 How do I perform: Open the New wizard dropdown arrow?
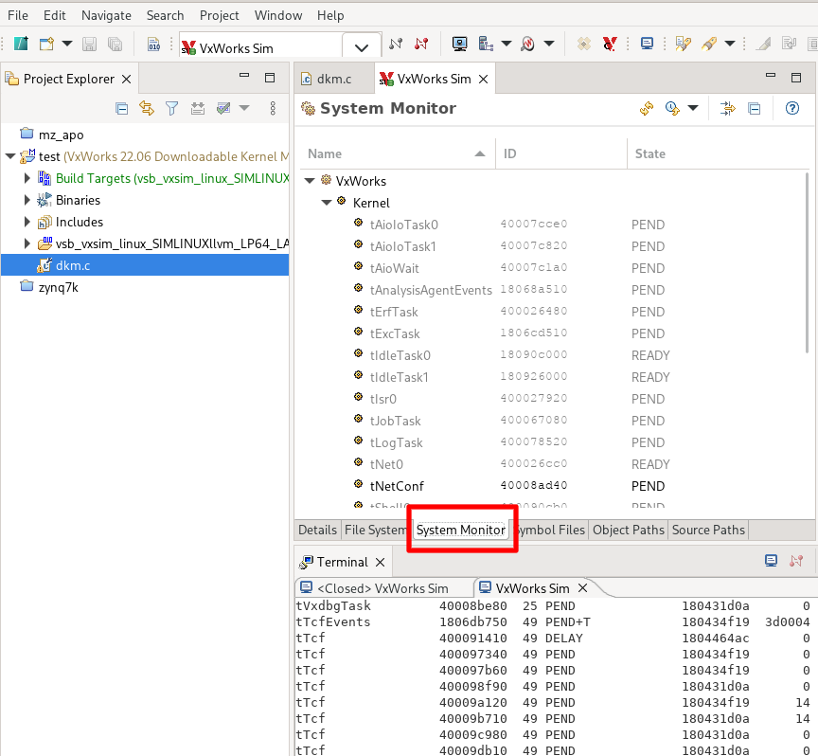click(x=67, y=44)
